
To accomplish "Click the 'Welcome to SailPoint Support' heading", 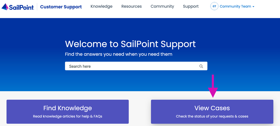I will pyautogui.click(x=130, y=44).
